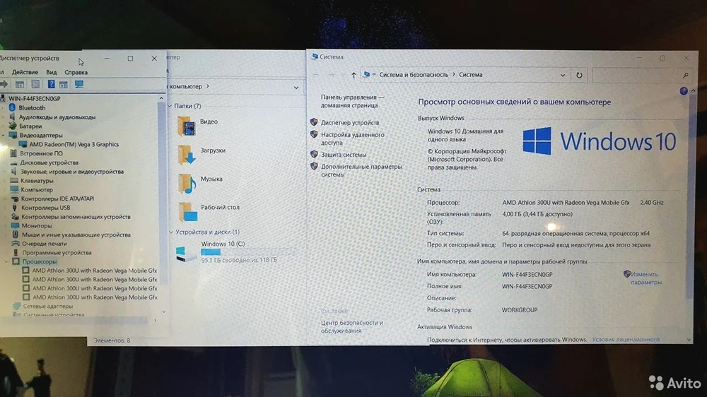
Task: Click the search magnifier icon in Система window
Action: (685, 76)
